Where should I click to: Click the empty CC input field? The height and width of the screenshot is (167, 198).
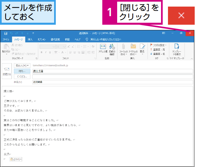pos(113,77)
